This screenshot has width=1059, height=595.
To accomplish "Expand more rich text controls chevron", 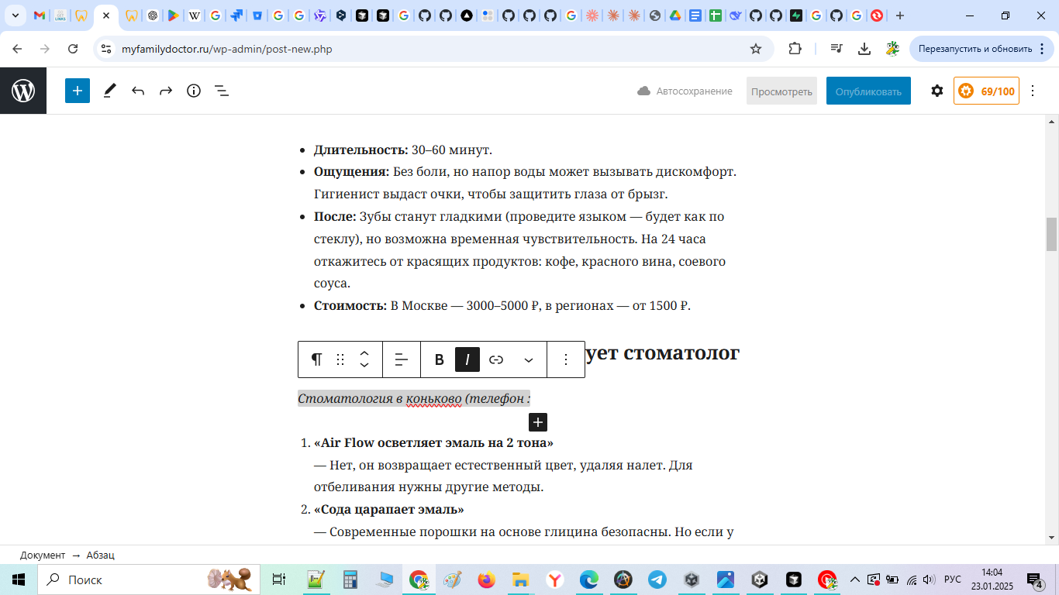I will (x=529, y=359).
